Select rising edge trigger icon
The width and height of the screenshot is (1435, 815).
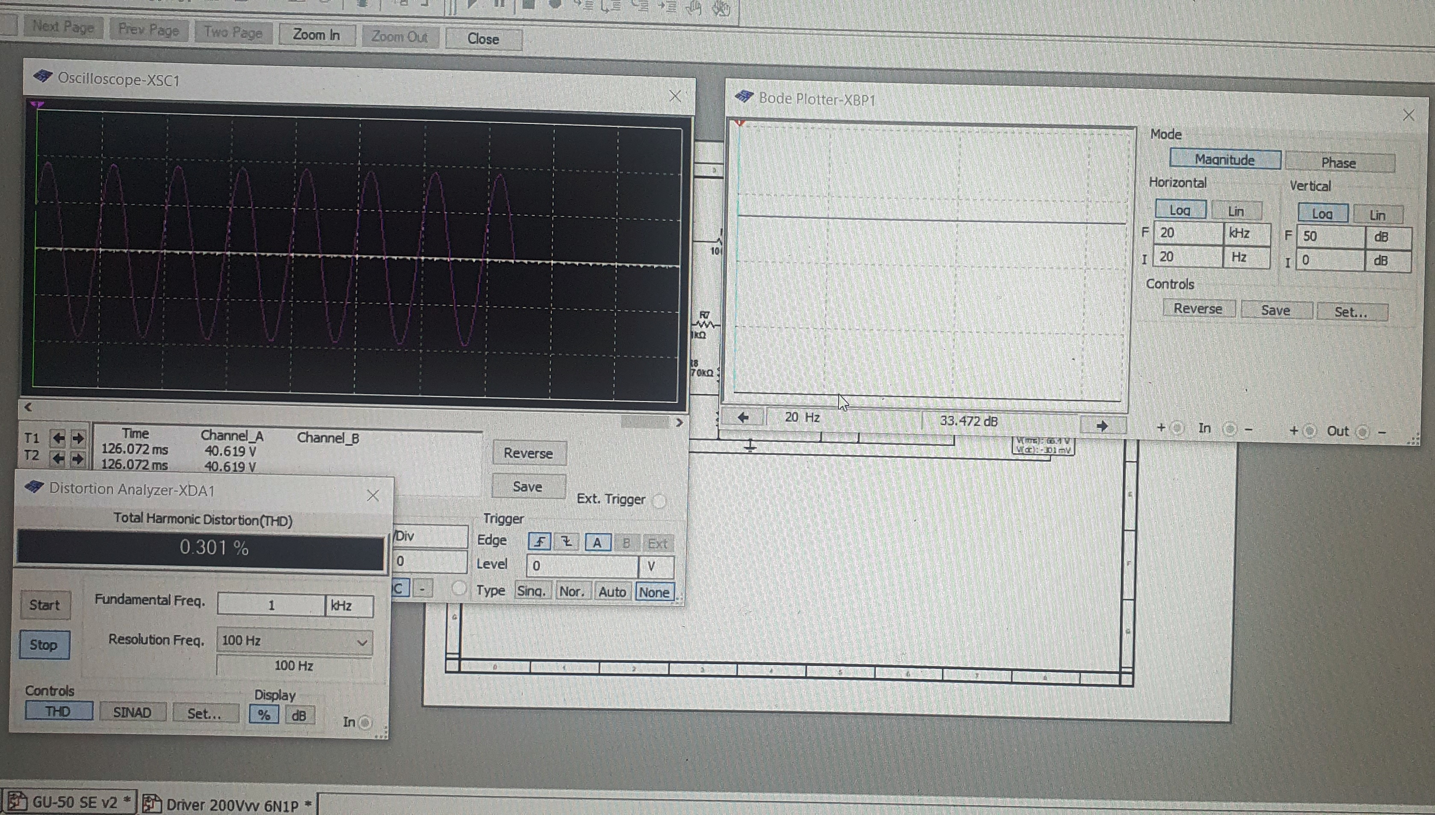pyautogui.click(x=540, y=541)
